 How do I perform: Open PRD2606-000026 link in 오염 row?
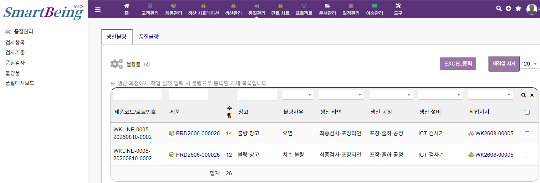coord(198,134)
